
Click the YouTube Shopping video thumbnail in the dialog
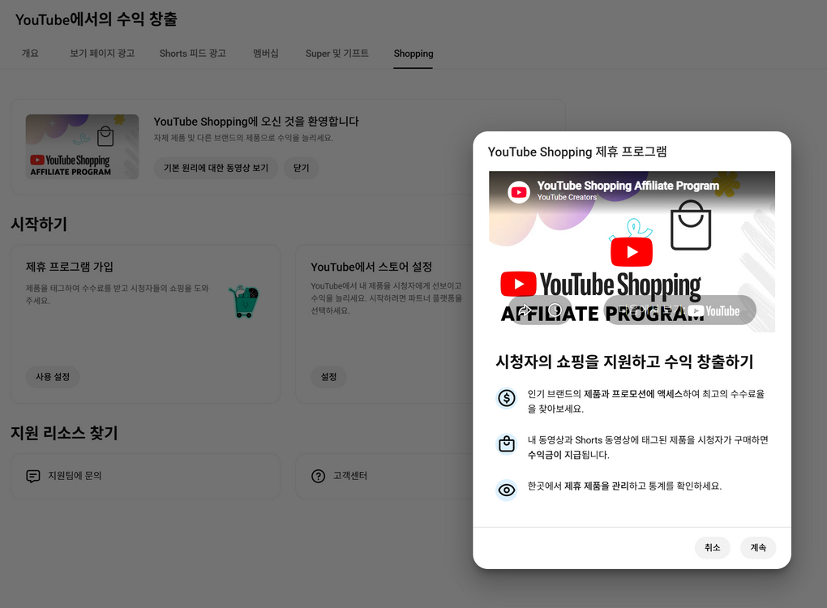click(x=632, y=251)
